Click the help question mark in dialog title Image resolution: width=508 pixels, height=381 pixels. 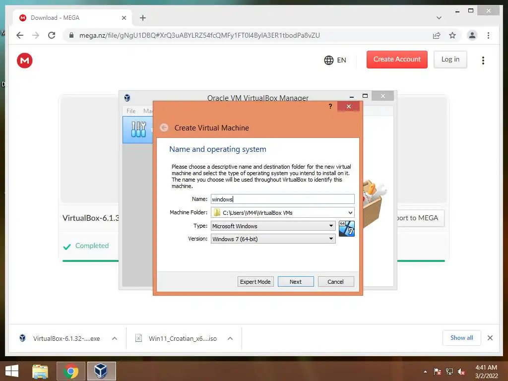coord(330,106)
